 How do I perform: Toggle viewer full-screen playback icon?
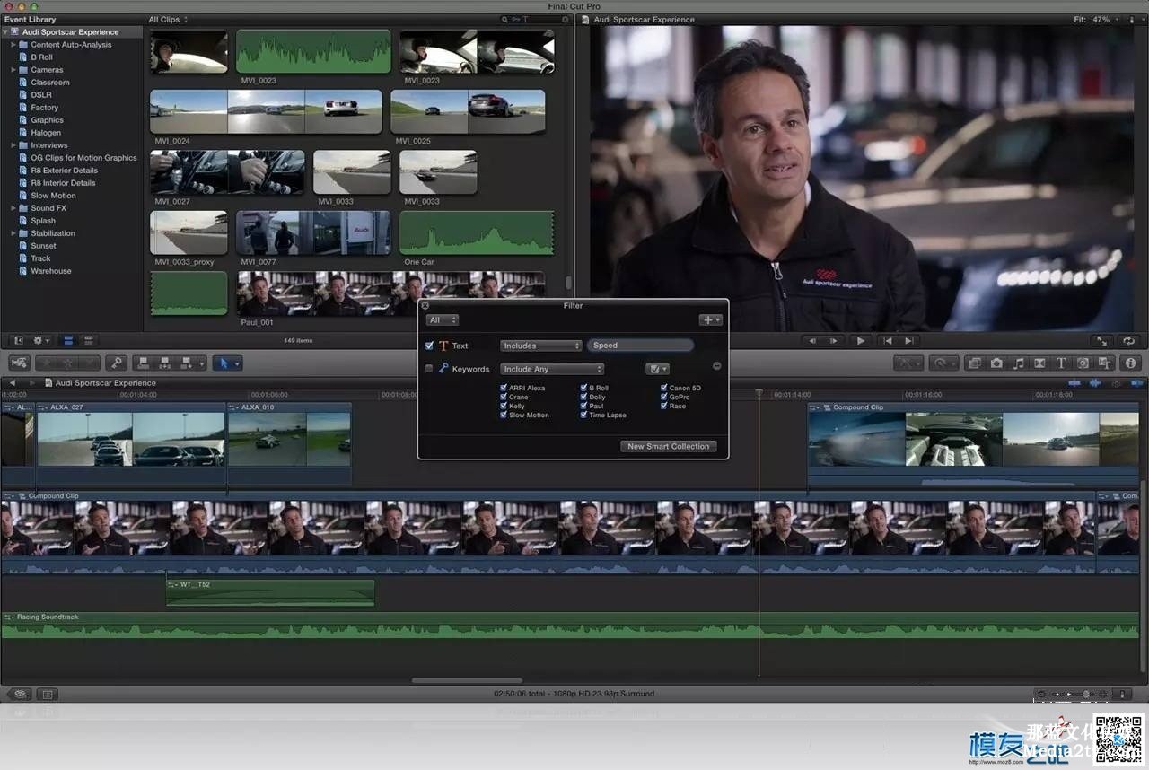click(1101, 341)
